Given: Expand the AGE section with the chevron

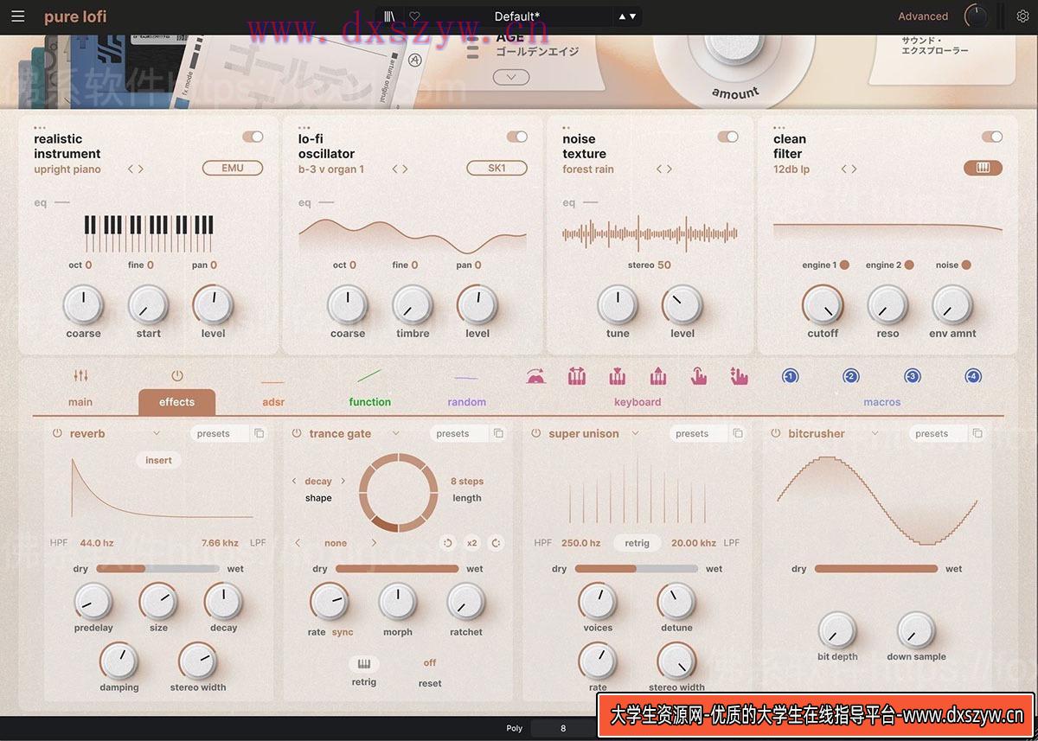Looking at the screenshot, I should [511, 77].
